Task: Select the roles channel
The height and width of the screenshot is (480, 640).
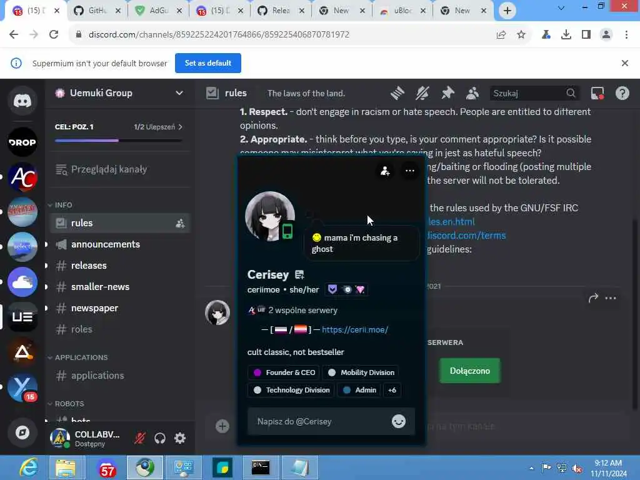Action: tap(121, 329)
